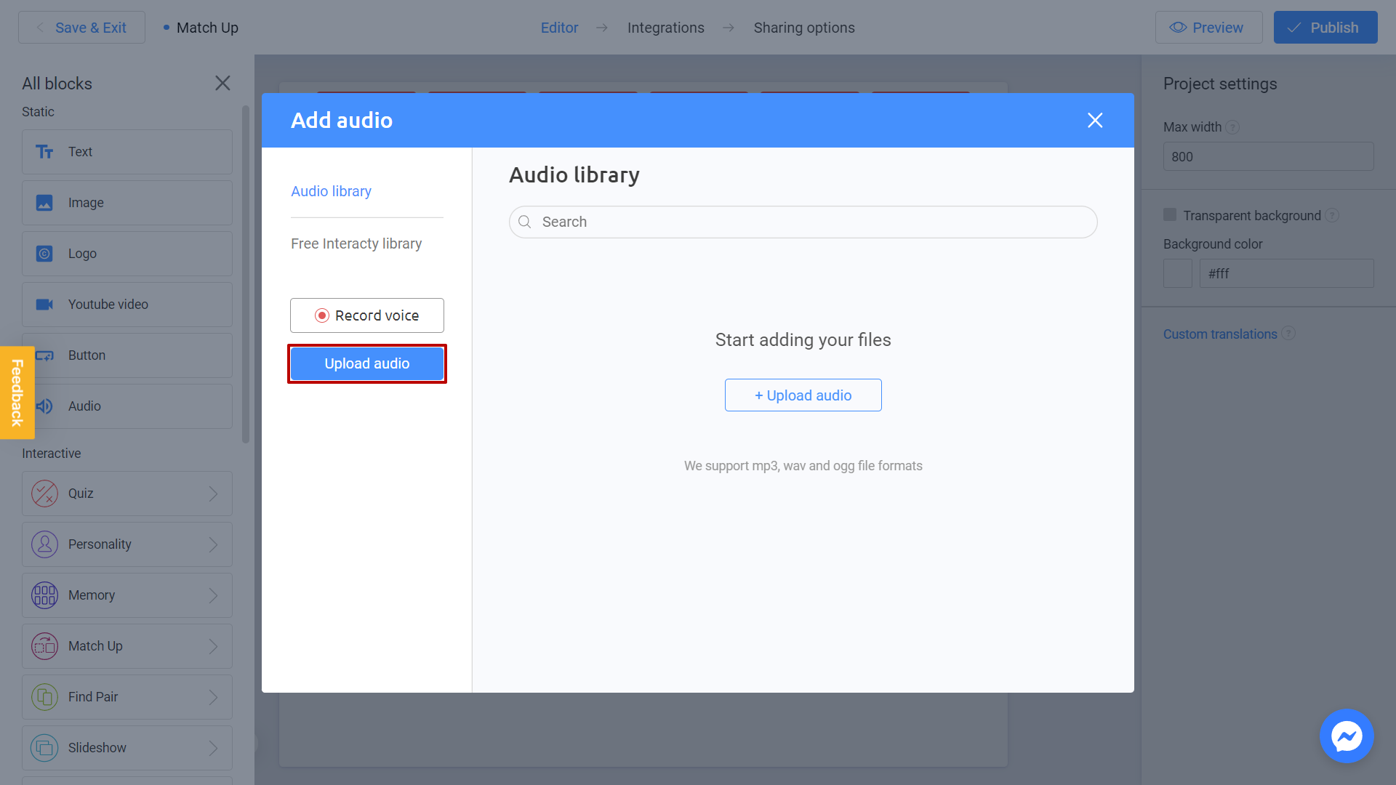Select the Record voice radio button
This screenshot has width=1396, height=785.
coord(323,315)
